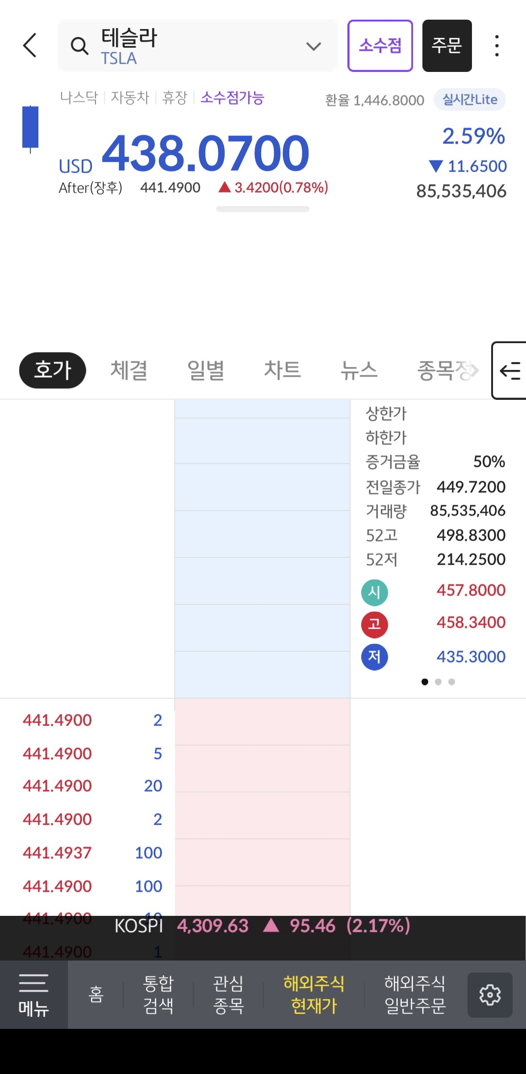Viewport: 526px width, 1074px height.
Task: Expand more tabs via 종목정 chevron
Action: coord(474,370)
